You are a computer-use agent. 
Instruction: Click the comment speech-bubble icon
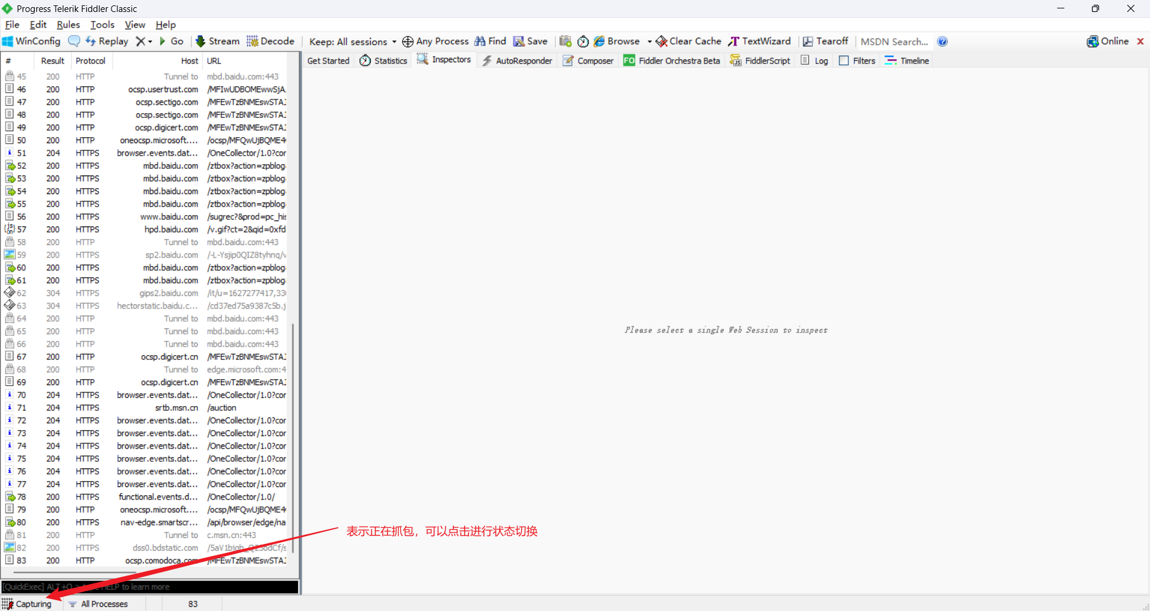coord(74,41)
